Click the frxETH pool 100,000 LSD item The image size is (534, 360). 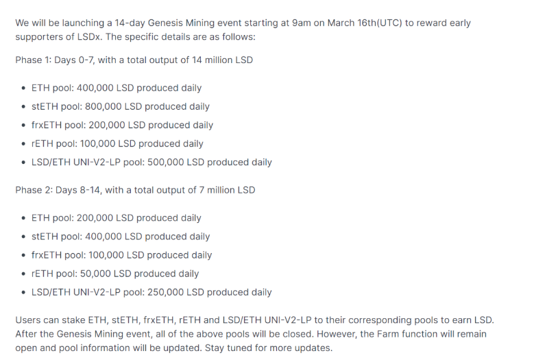[121, 255]
